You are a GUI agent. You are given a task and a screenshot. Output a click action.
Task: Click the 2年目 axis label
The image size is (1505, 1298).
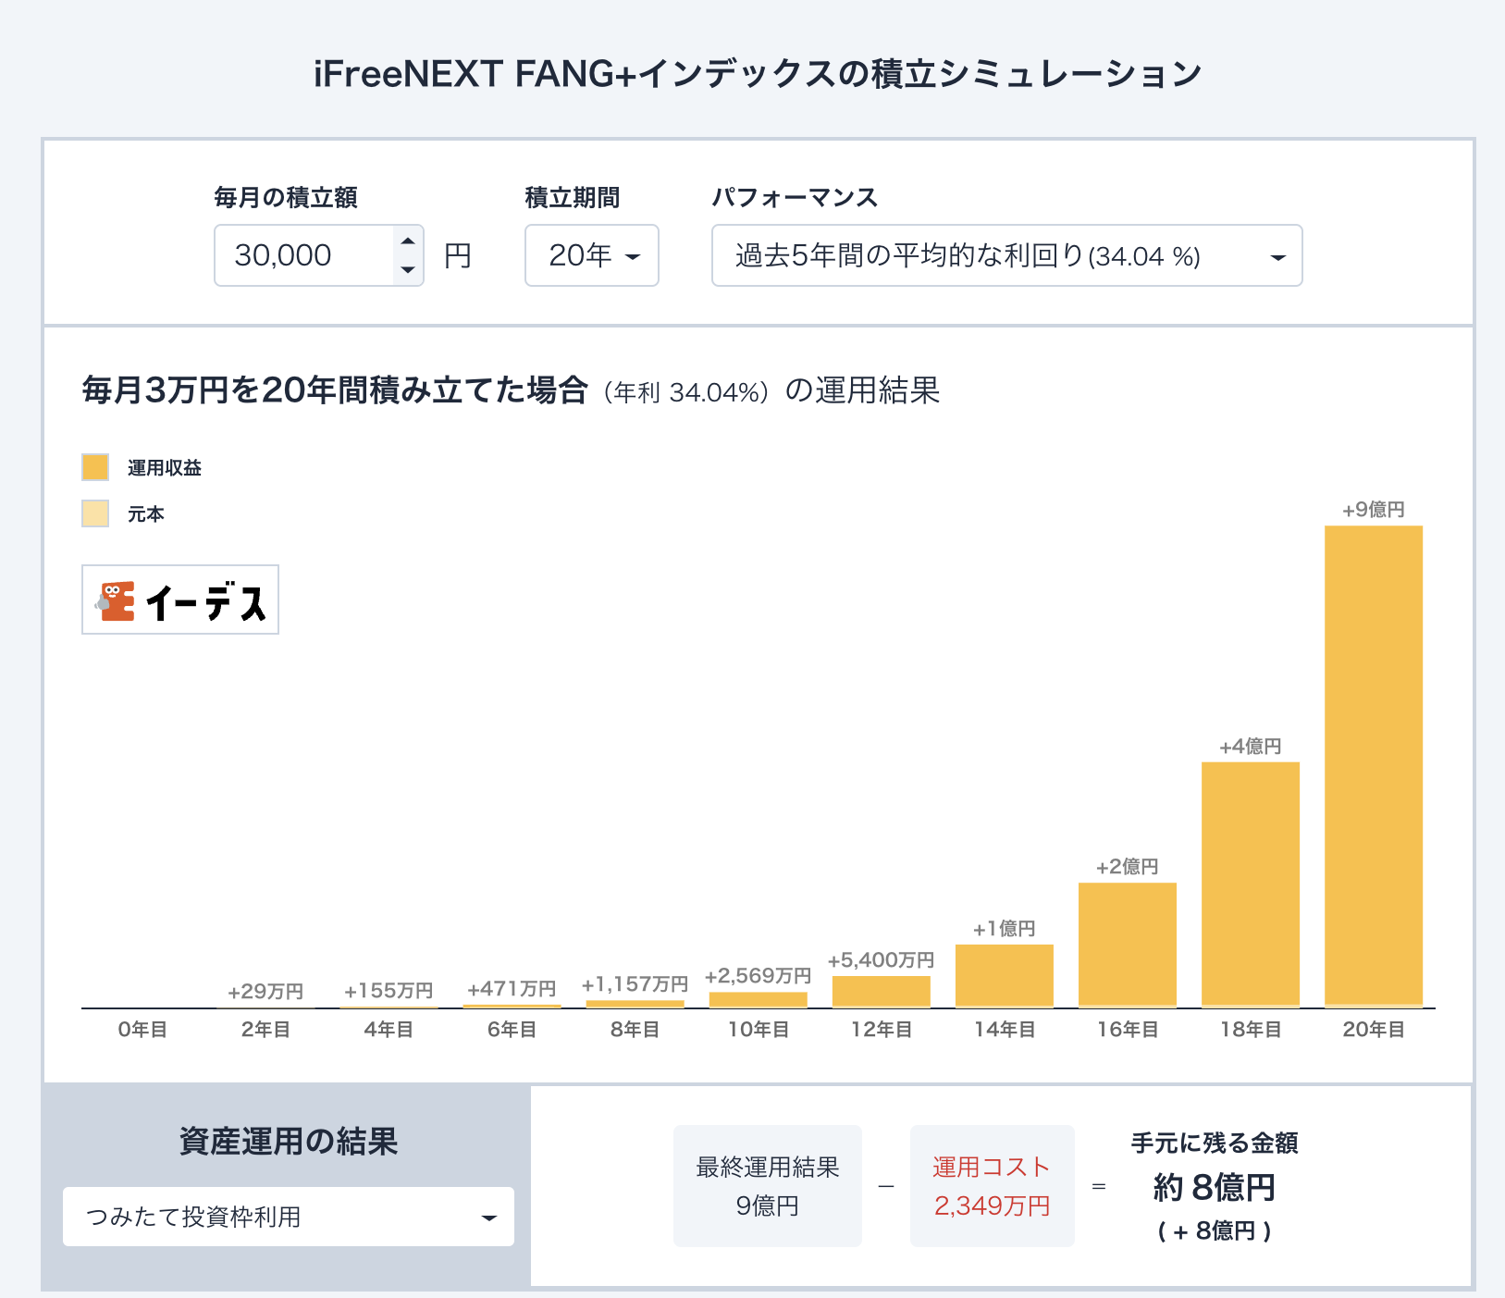pyautogui.click(x=266, y=1030)
